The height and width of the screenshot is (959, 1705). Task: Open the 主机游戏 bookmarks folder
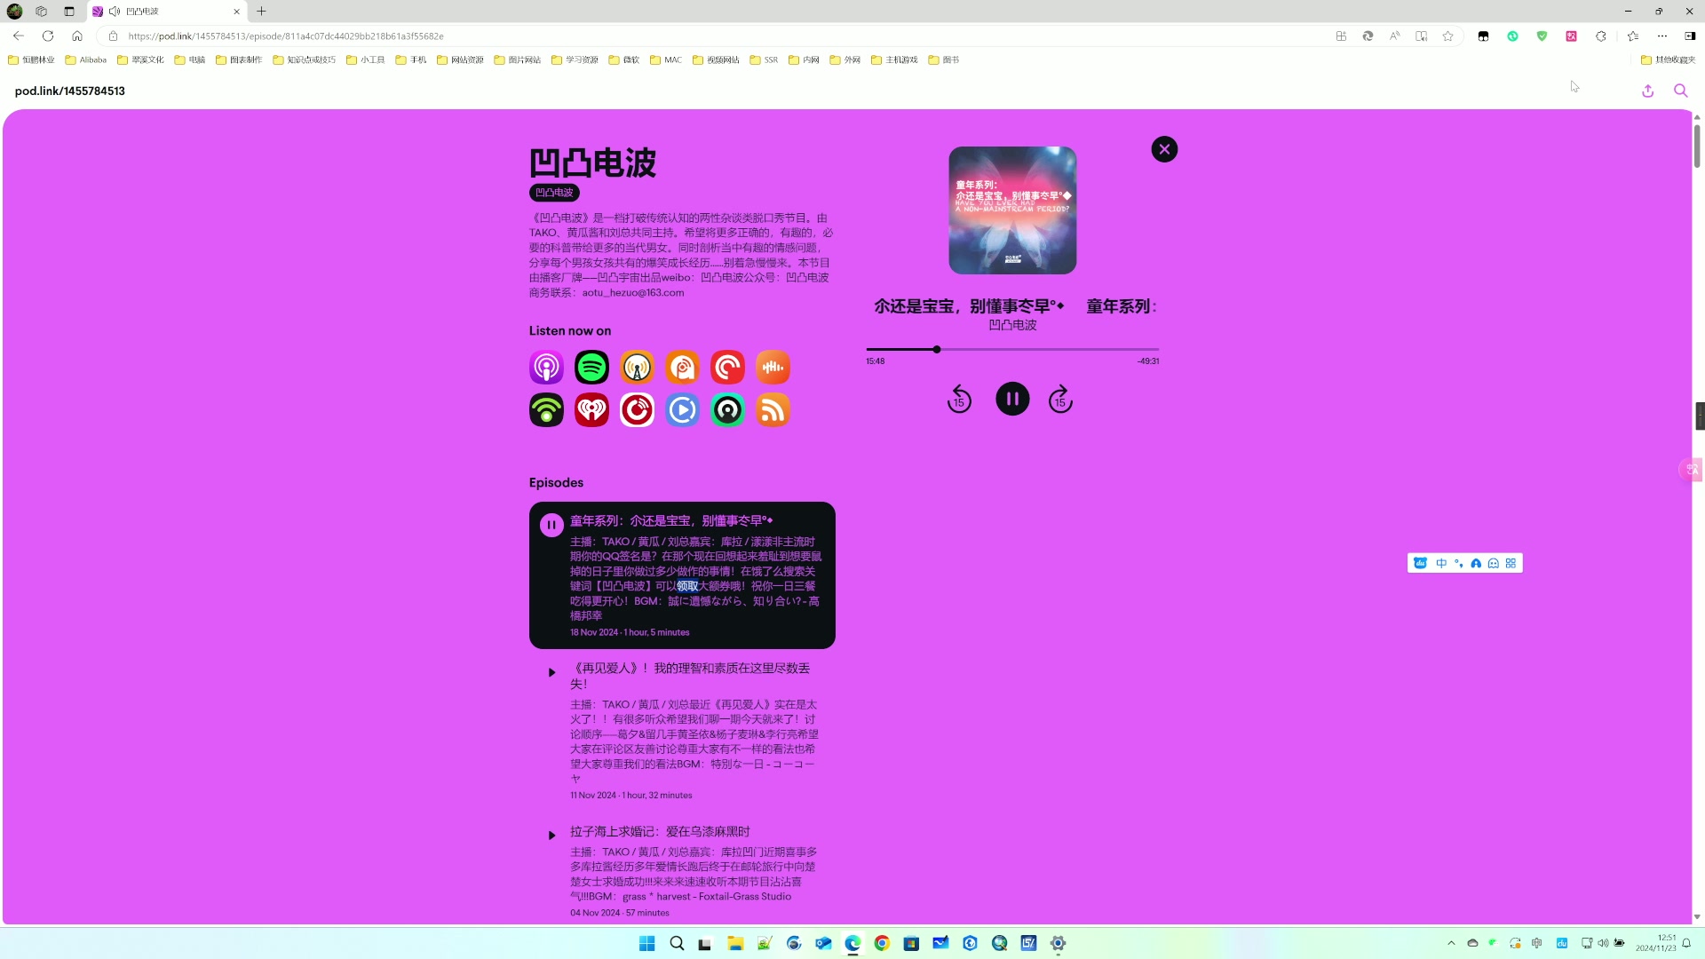coord(894,60)
